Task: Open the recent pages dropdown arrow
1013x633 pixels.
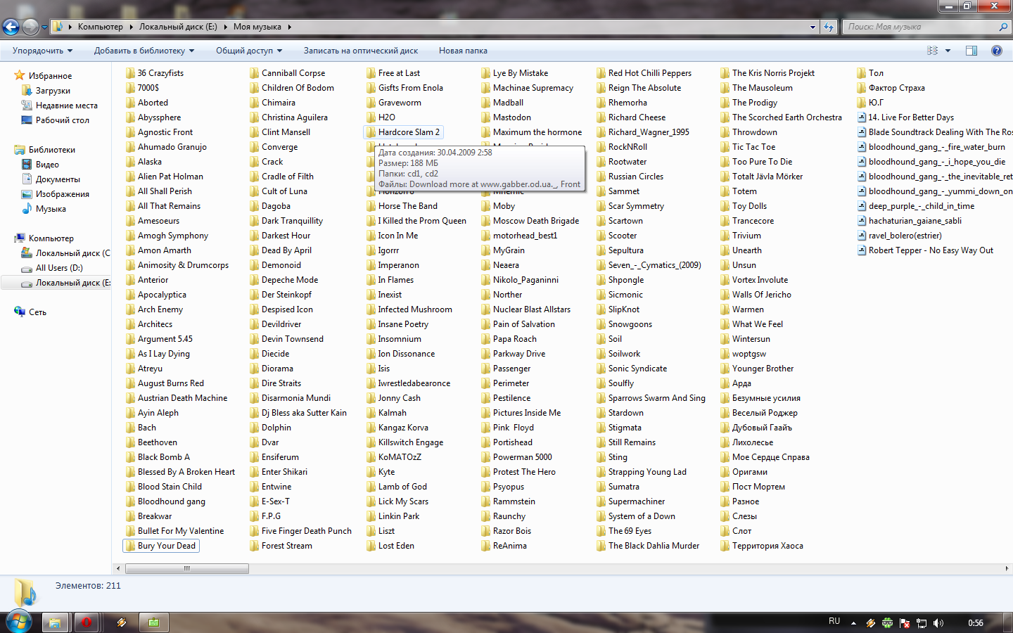Action: click(x=44, y=27)
